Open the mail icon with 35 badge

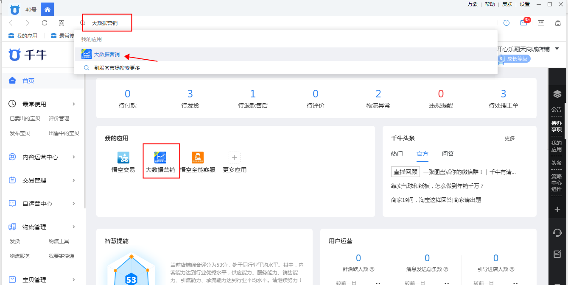[524, 22]
